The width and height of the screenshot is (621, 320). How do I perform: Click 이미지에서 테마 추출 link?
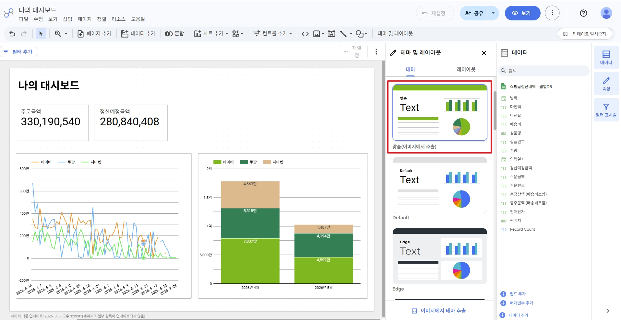[x=439, y=311]
